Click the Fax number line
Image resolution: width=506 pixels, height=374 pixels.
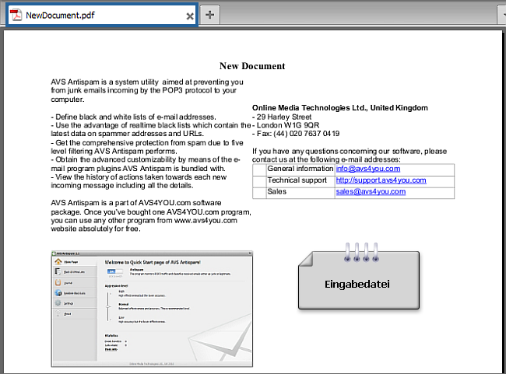click(x=296, y=134)
